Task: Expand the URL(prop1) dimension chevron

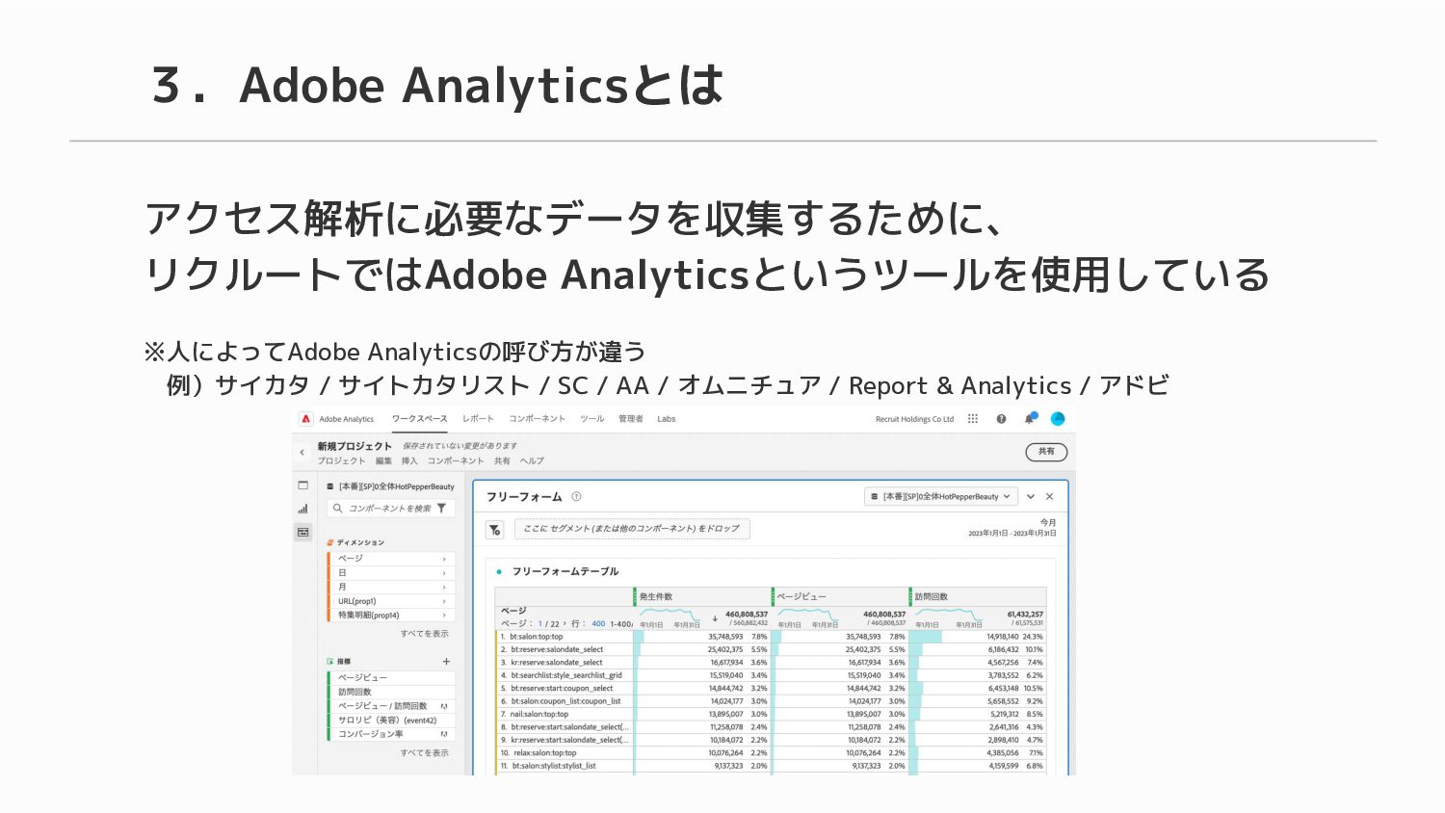Action: tap(444, 601)
